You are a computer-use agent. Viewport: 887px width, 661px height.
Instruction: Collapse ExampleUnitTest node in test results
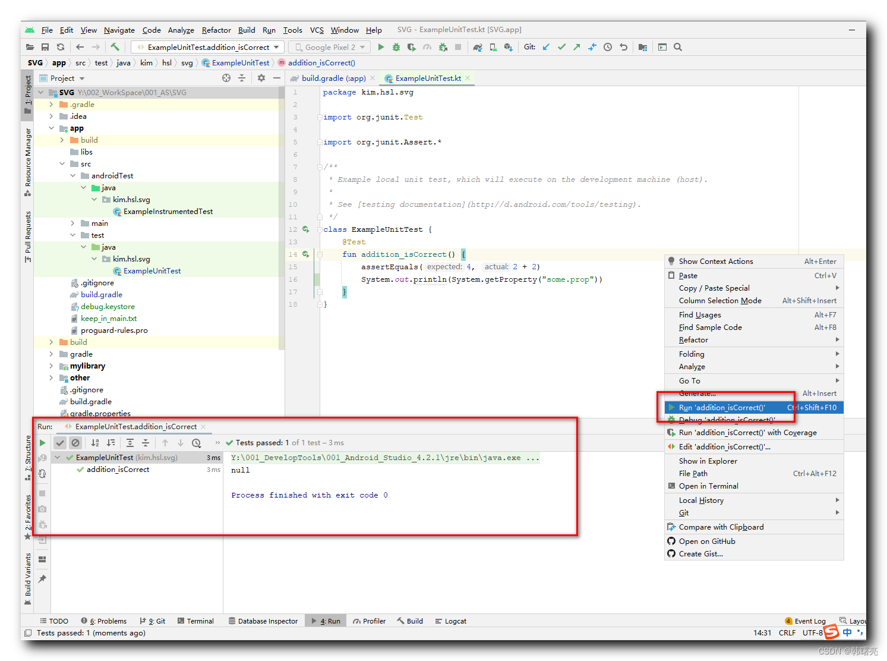[58, 458]
